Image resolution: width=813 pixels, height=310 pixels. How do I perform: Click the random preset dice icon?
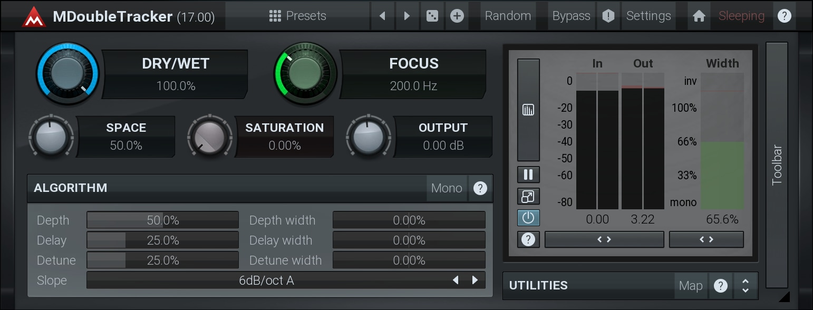[432, 16]
